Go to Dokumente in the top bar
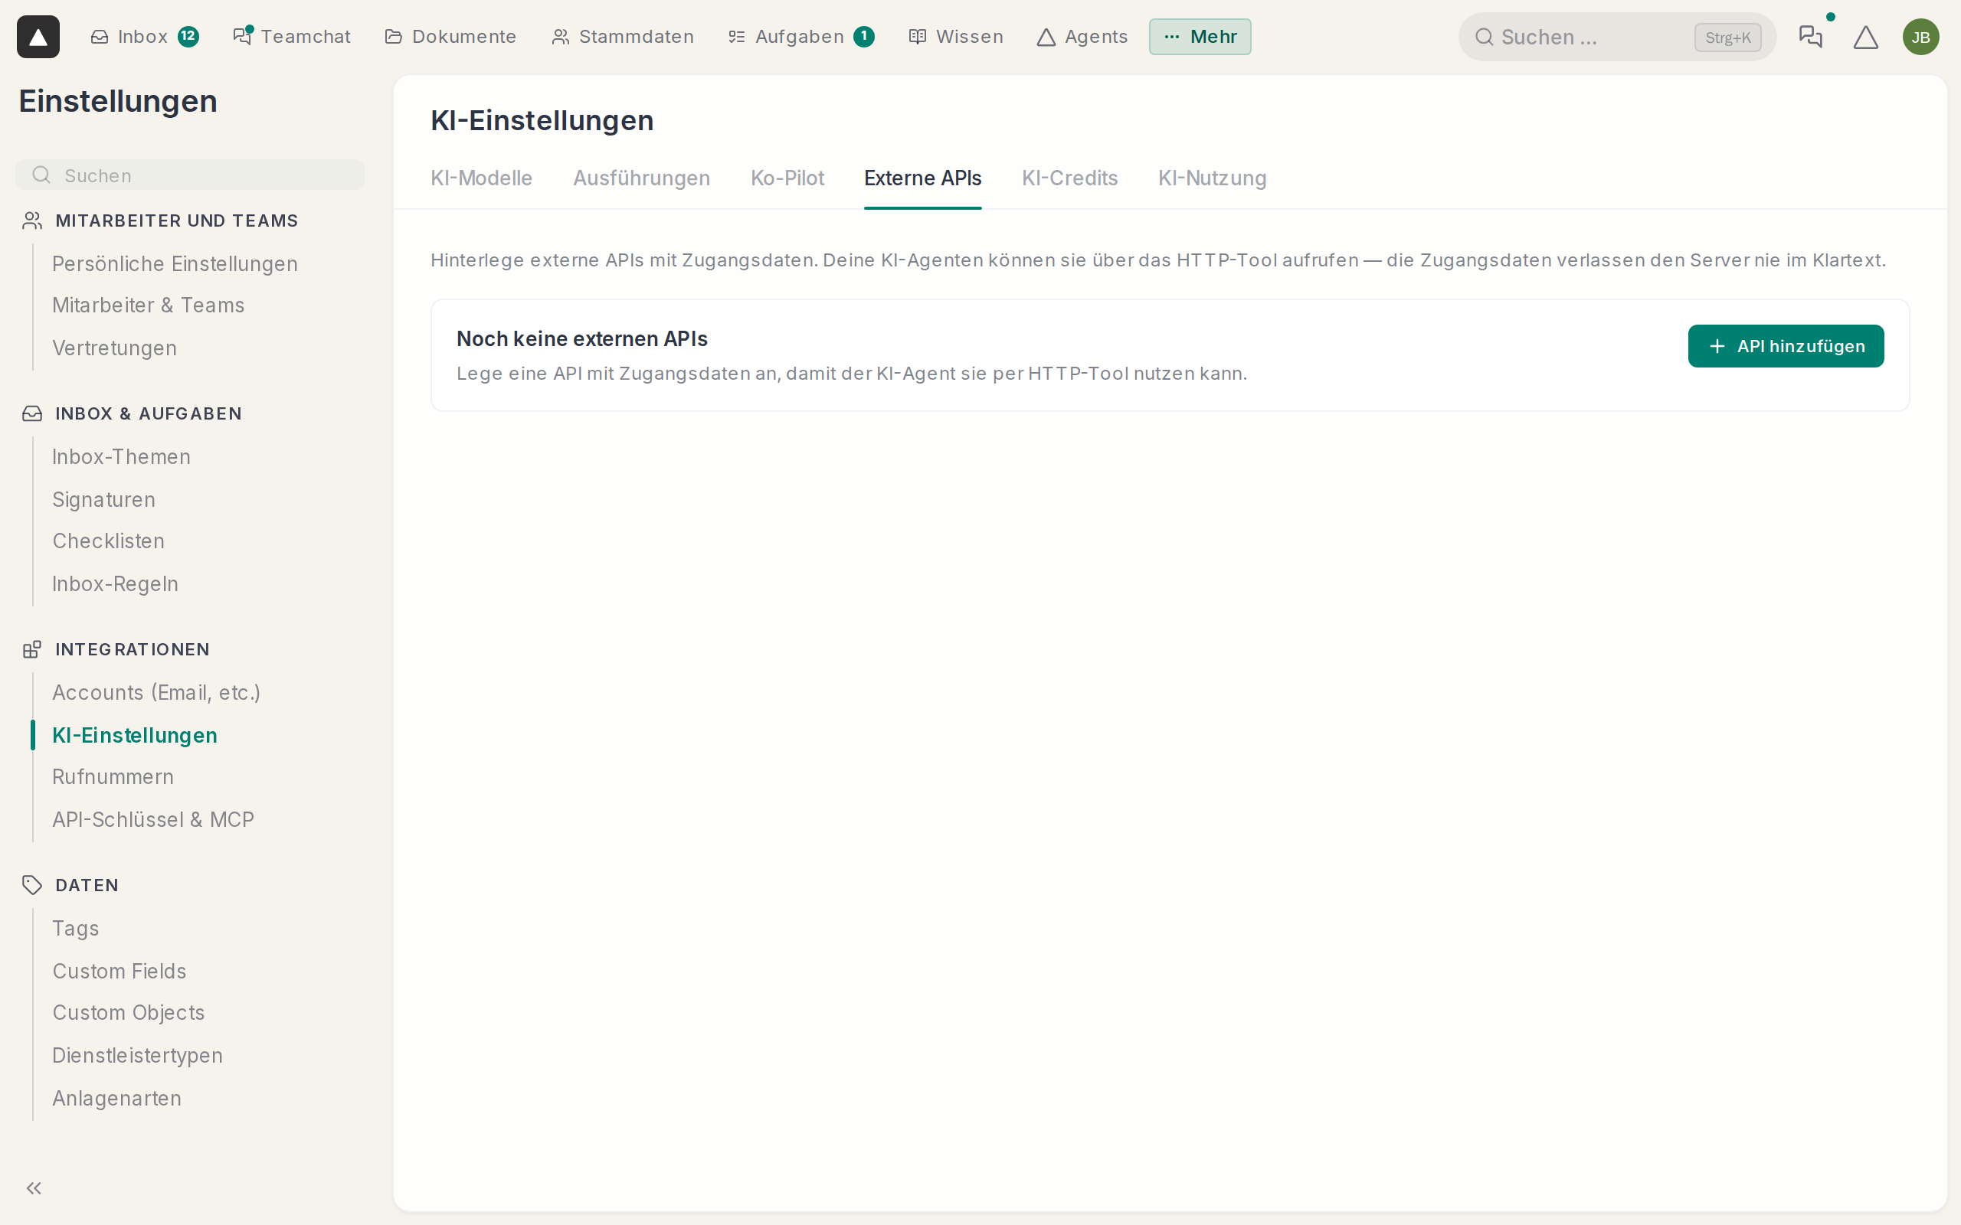The width and height of the screenshot is (1961, 1225). pyautogui.click(x=450, y=37)
